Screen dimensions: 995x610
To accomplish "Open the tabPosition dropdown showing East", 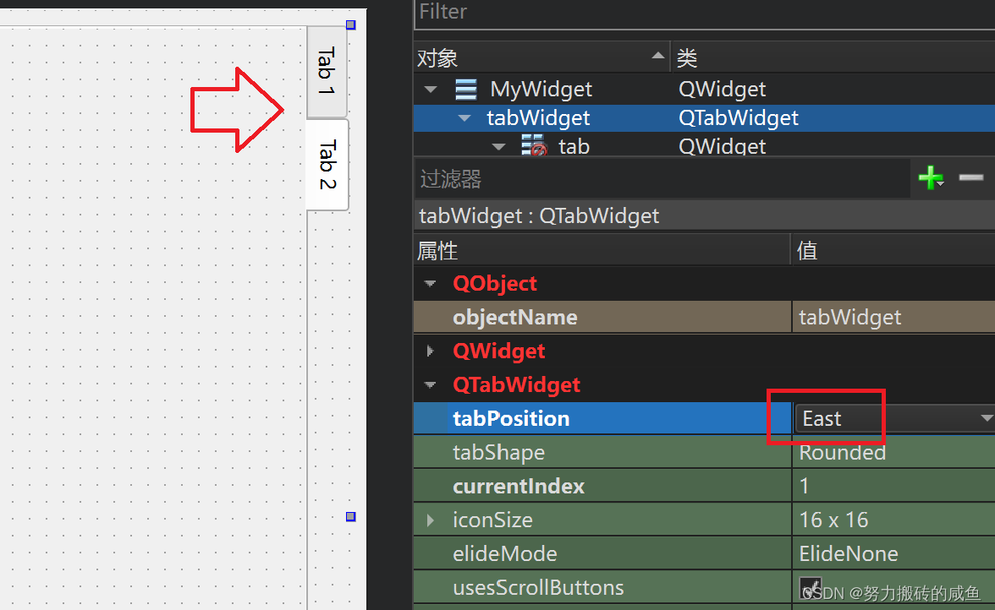I will tap(987, 417).
